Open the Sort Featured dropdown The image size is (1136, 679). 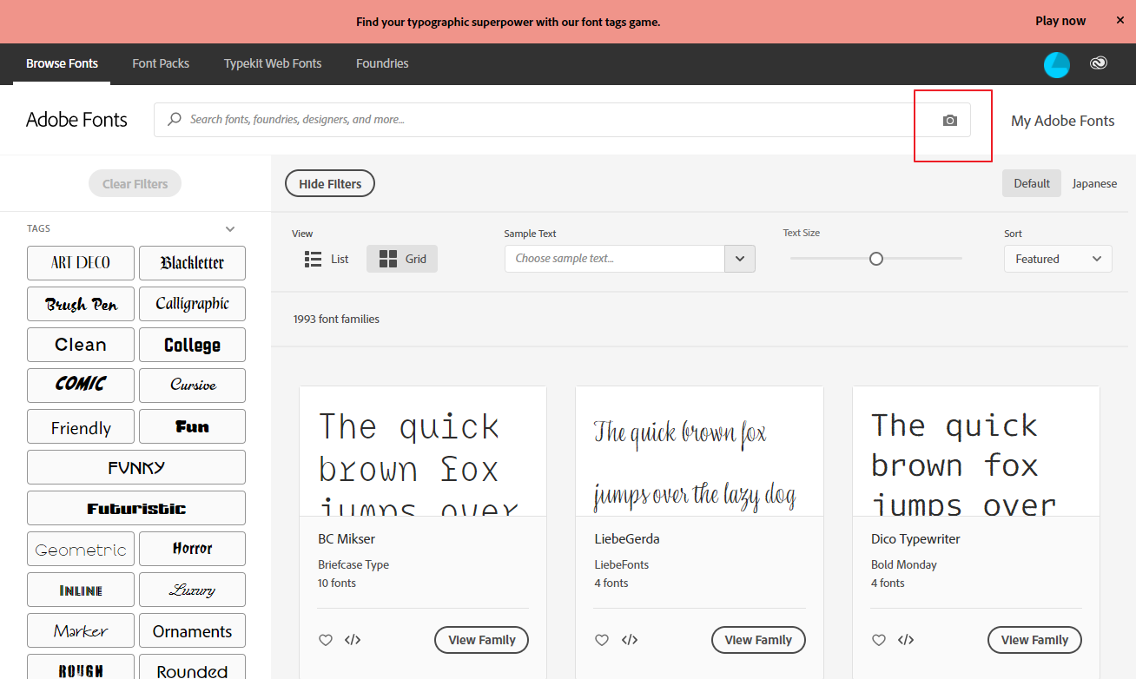pyautogui.click(x=1058, y=259)
